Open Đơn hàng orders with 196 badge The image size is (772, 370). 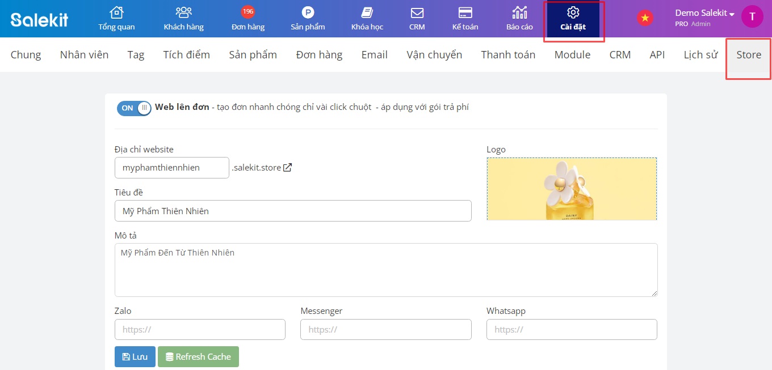pos(248,13)
